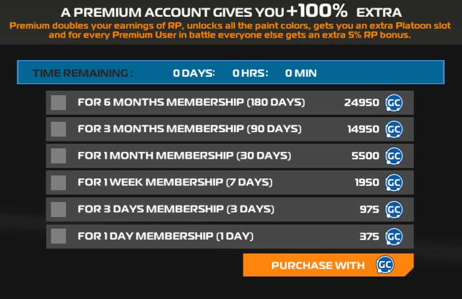This screenshot has height=299, width=462.
Task: Tick the 3 months membership checkbox
Action: [58, 129]
